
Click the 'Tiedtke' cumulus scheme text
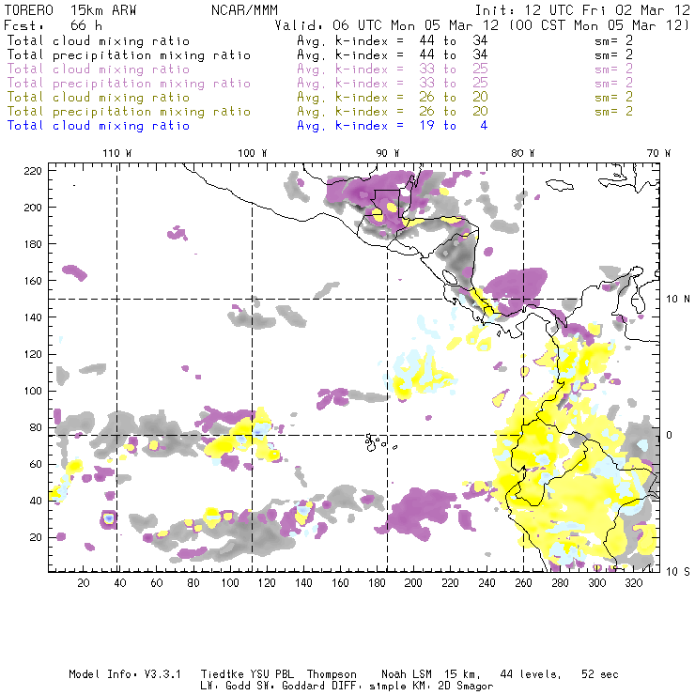[222, 674]
